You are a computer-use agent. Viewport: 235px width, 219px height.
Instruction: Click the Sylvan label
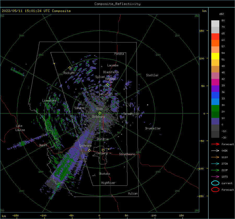[x=100, y=77]
